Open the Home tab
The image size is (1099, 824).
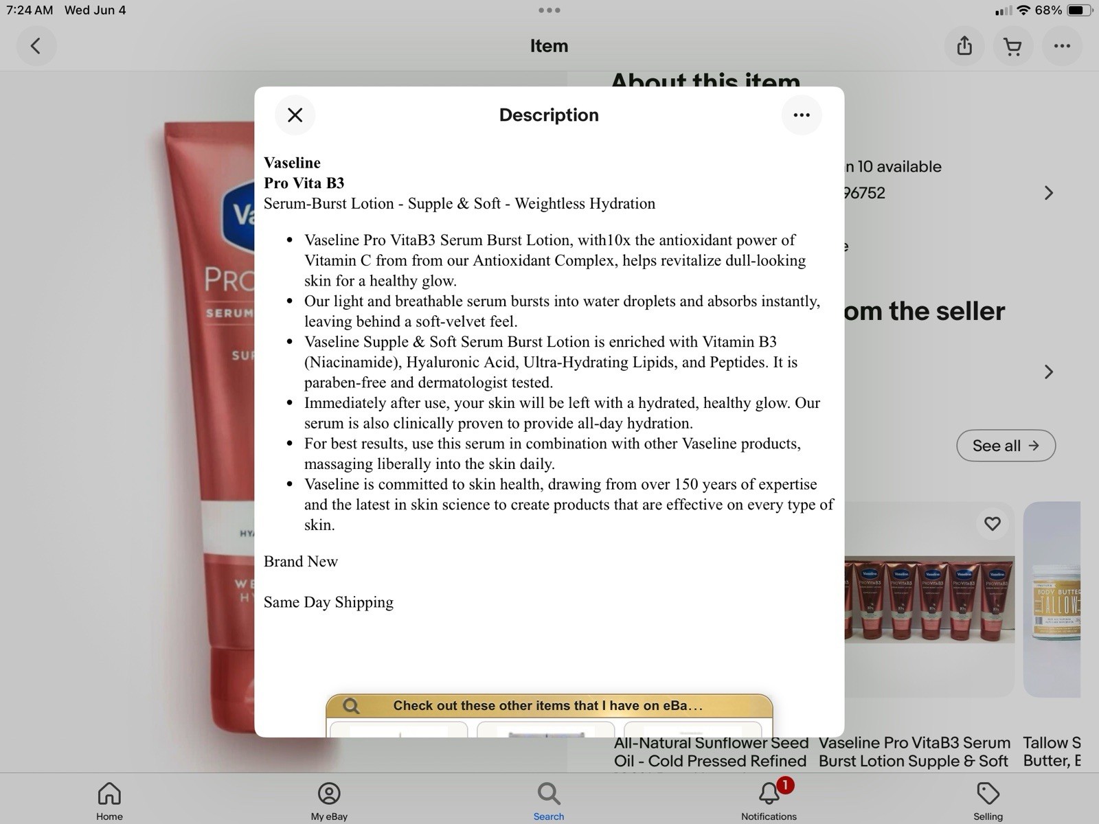pos(109,801)
